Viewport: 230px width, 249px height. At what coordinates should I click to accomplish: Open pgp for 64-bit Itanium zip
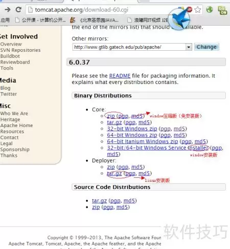coord(187,141)
